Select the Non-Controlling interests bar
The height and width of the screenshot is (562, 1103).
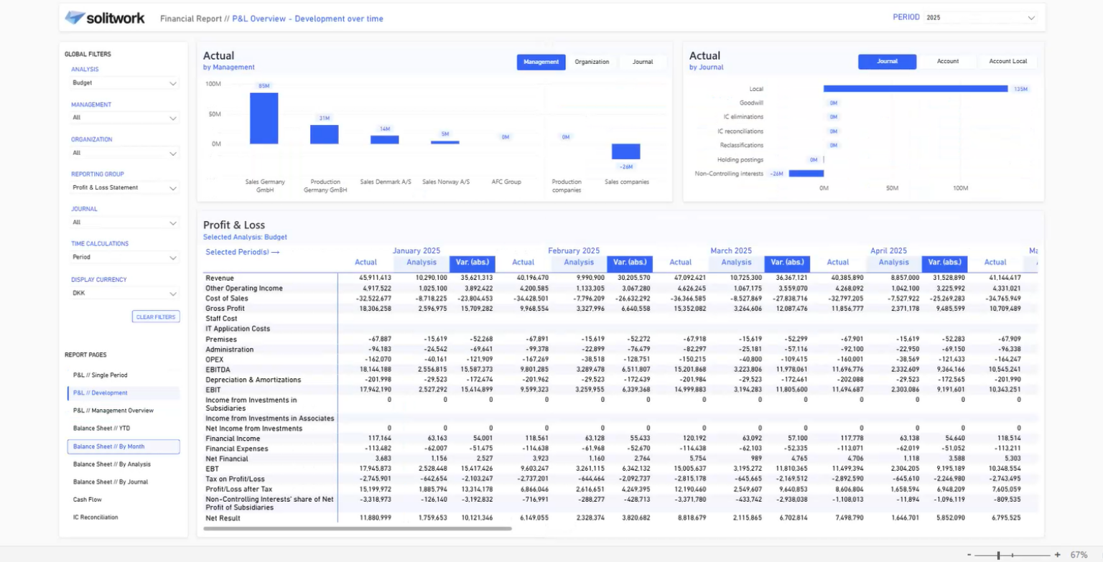click(x=806, y=174)
